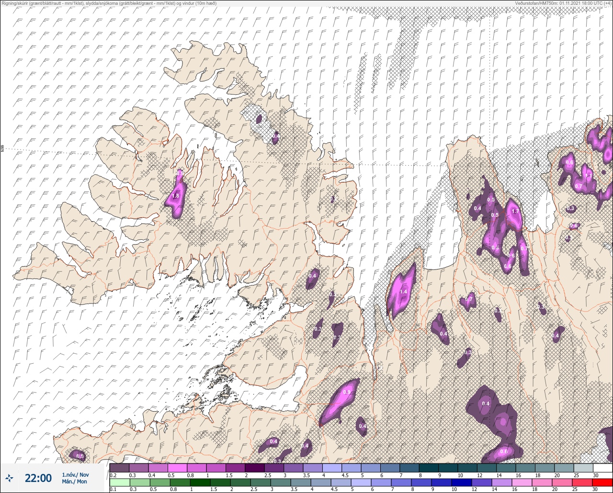Select the dark mauve 0.2 snow legend swatch
This screenshot has height=493, width=613.
[119, 468]
